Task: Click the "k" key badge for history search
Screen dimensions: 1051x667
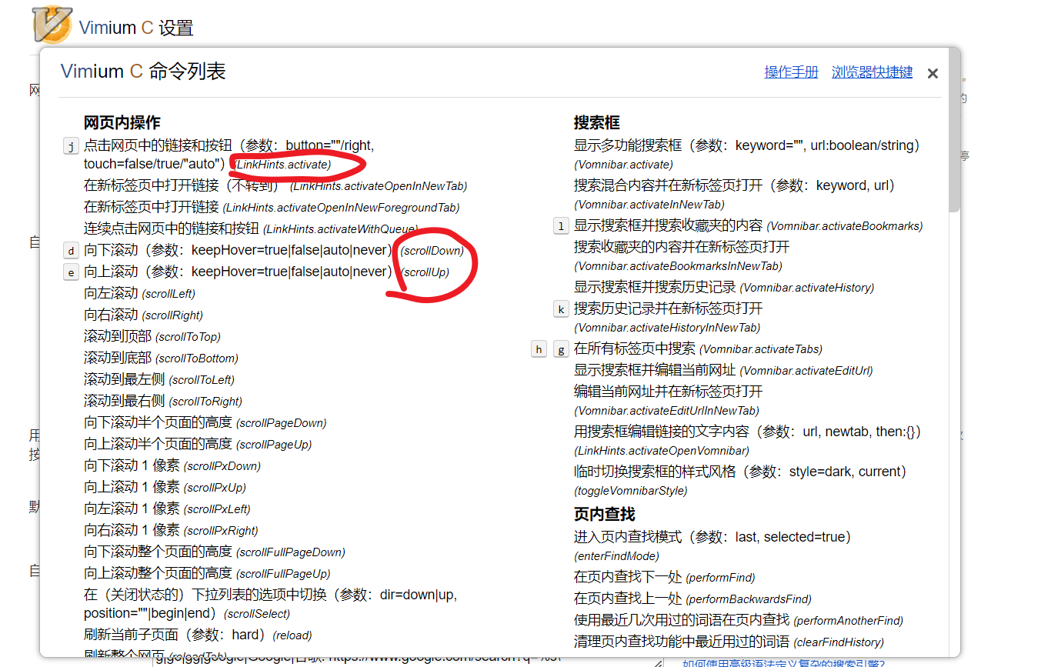Action: (x=561, y=308)
